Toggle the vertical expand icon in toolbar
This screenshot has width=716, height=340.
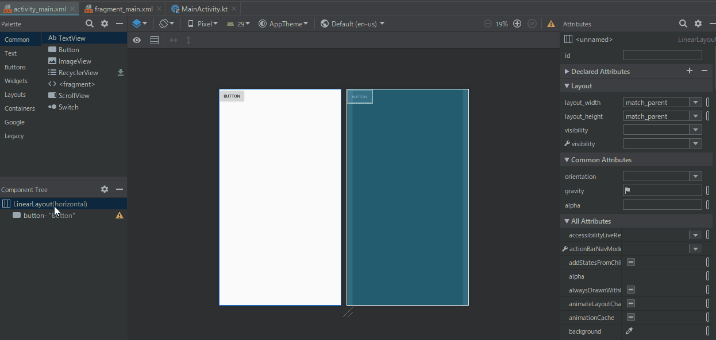click(x=190, y=40)
